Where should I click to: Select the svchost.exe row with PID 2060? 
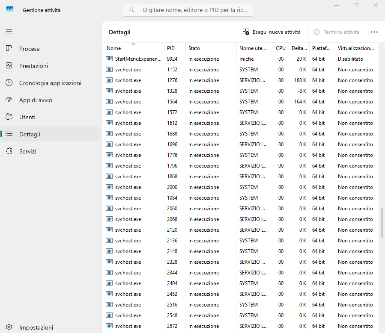(x=241, y=209)
